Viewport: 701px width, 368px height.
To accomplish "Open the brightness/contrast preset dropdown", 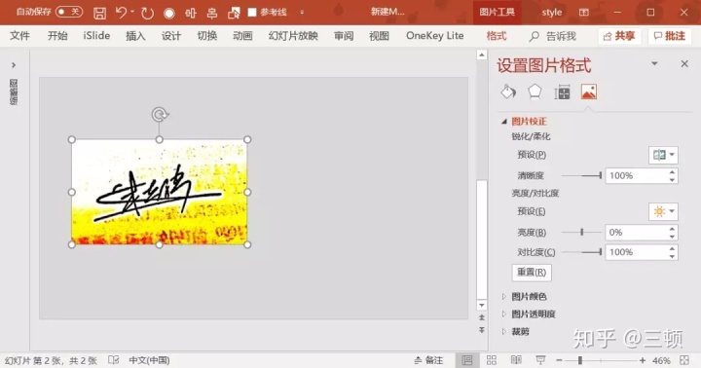I will click(x=663, y=211).
